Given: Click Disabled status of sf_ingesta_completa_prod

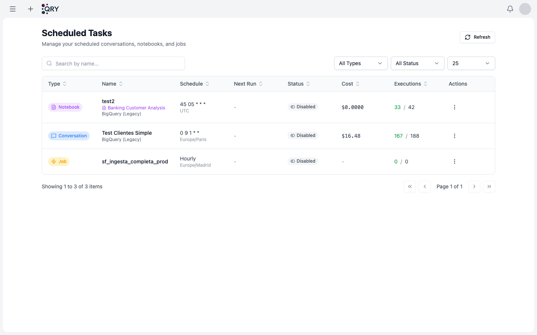Looking at the screenshot, I should click(303, 161).
